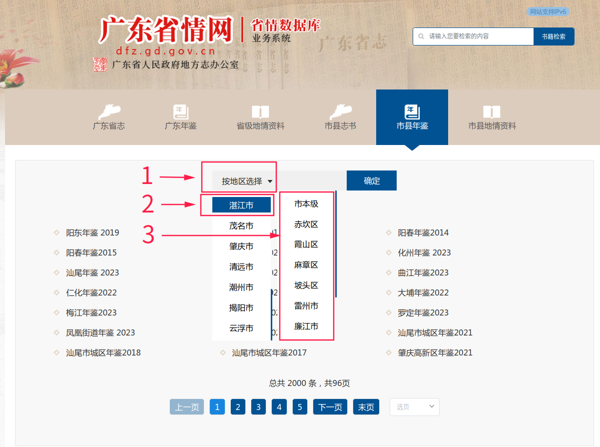Switch to the 市县志书 tab

[x=341, y=117]
